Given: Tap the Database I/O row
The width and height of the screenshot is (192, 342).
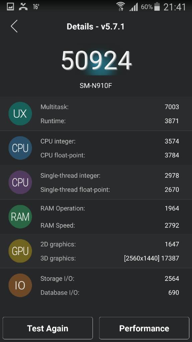Looking at the screenshot, I should click(x=110, y=293).
